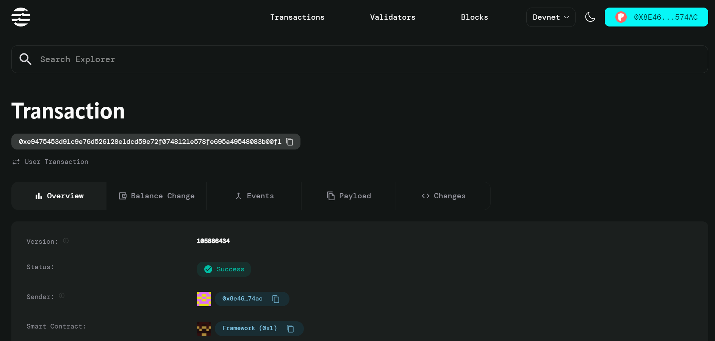Click the search magnifier icon
The height and width of the screenshot is (341, 715).
[x=25, y=59]
